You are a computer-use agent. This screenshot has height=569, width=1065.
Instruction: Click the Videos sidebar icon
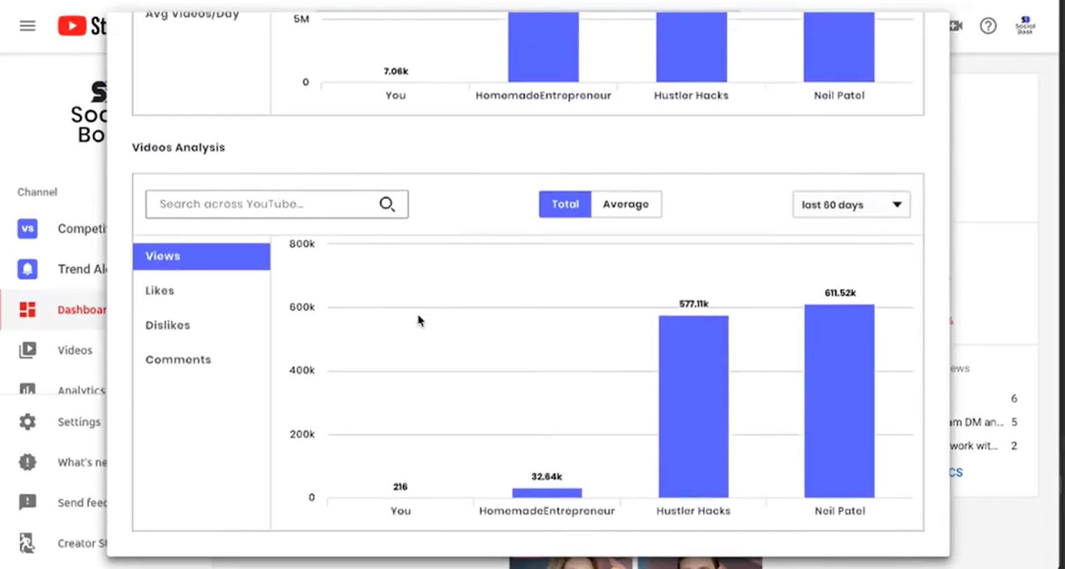coord(27,350)
